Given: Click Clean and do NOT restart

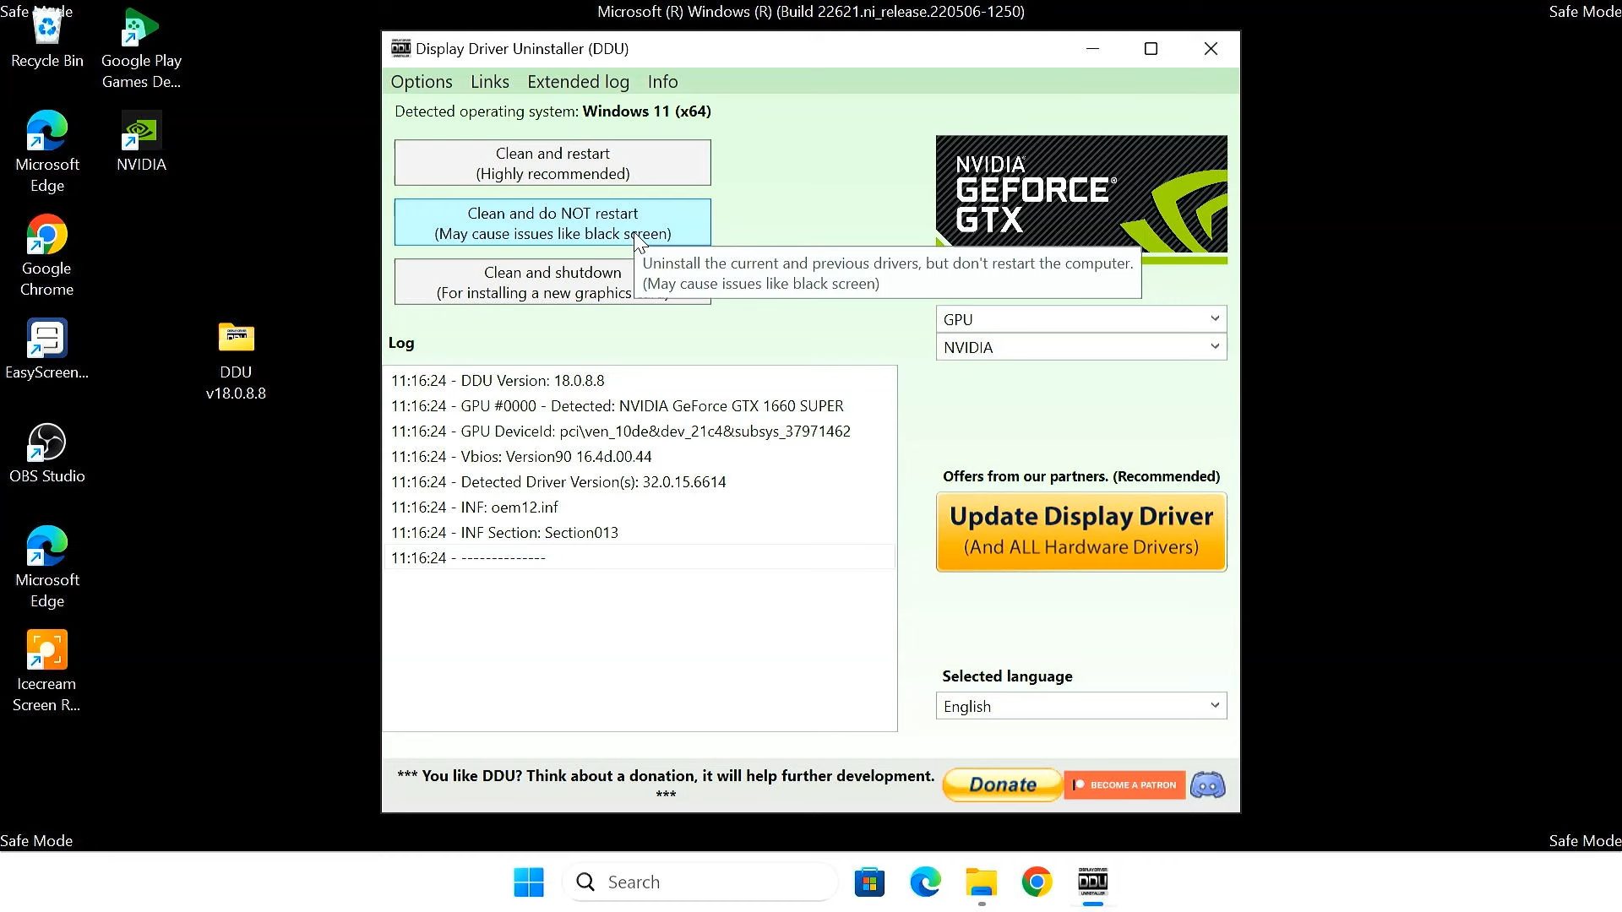Looking at the screenshot, I should (552, 223).
